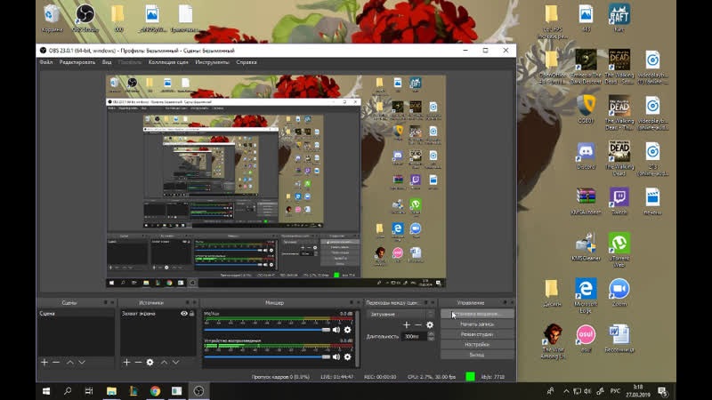Add a scene transition with the plus icon
Viewport: 712px width, 400px height.
point(407,324)
